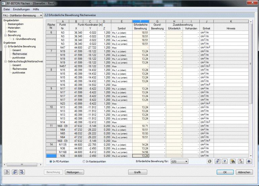
Task: Select the Eingabedaten tree heading
Action: (x=11, y=20)
